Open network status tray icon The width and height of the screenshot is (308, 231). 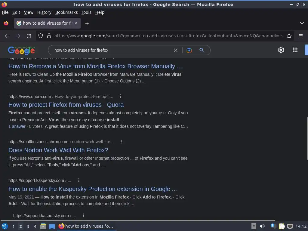click(290, 226)
